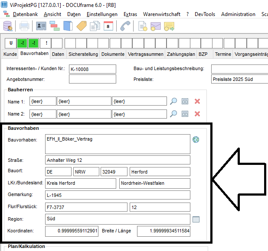Image resolution: width=268 pixels, height=251 pixels.
Task: Switch to the Daten tab
Action: (x=58, y=54)
